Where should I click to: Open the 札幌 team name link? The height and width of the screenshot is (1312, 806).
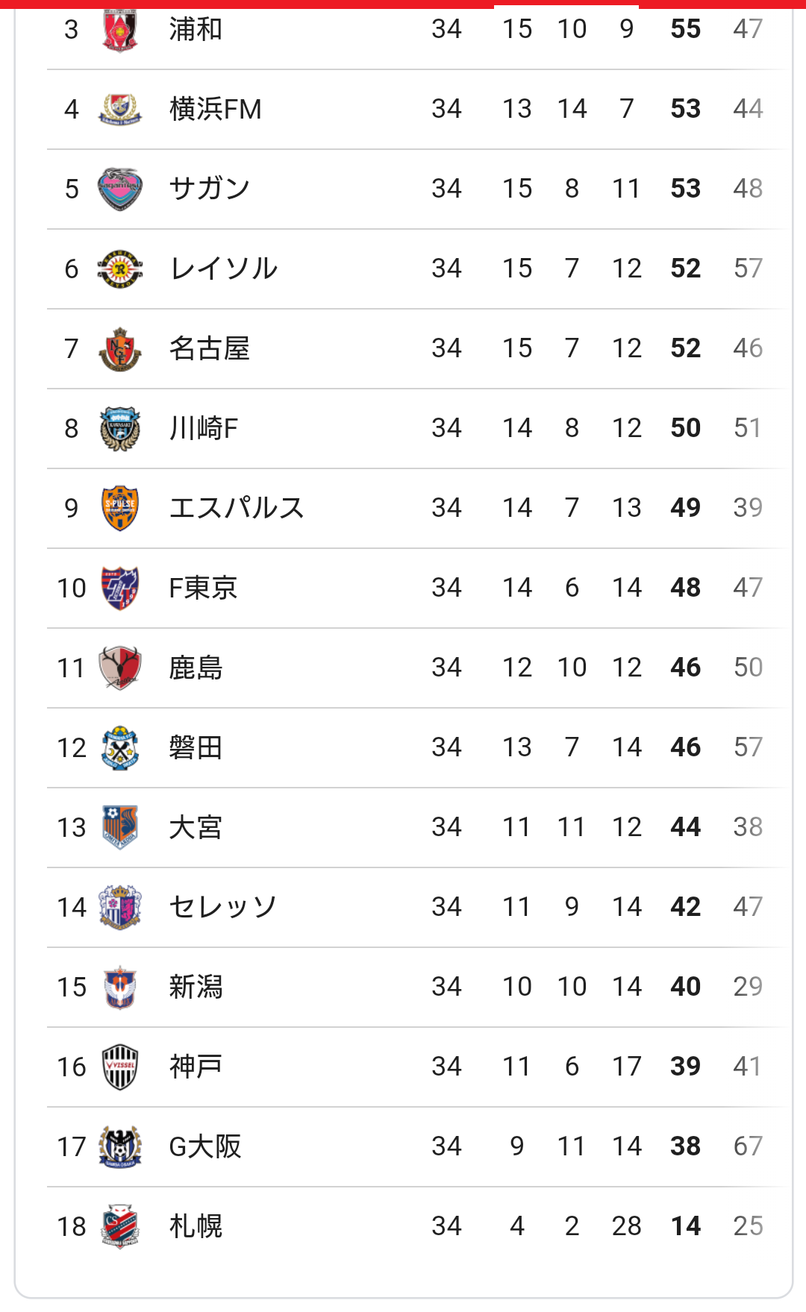click(x=196, y=1226)
